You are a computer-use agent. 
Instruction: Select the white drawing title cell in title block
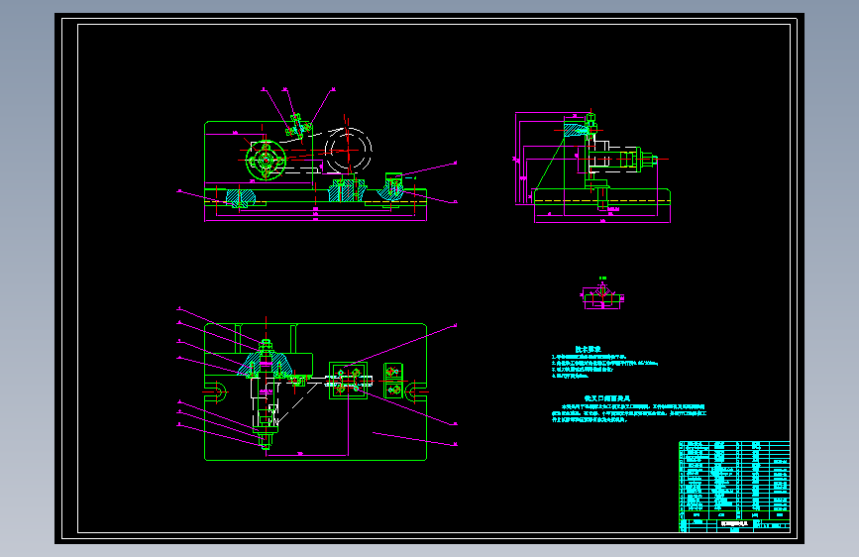(x=734, y=524)
